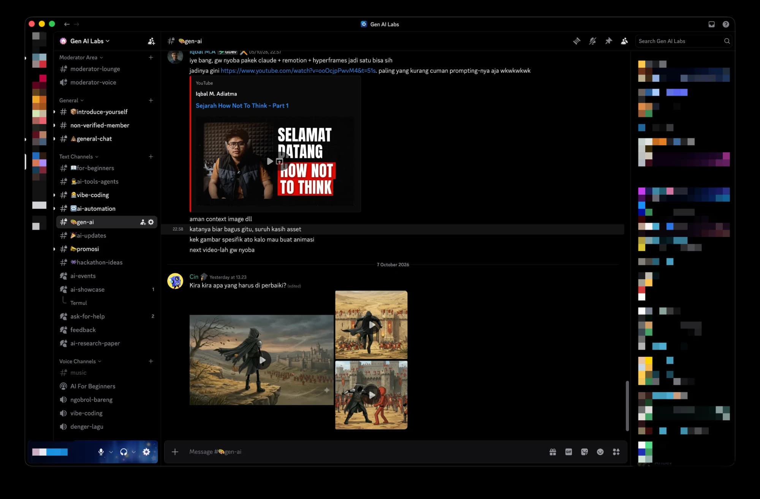
Task: Open notification settings bell icon
Action: point(592,41)
